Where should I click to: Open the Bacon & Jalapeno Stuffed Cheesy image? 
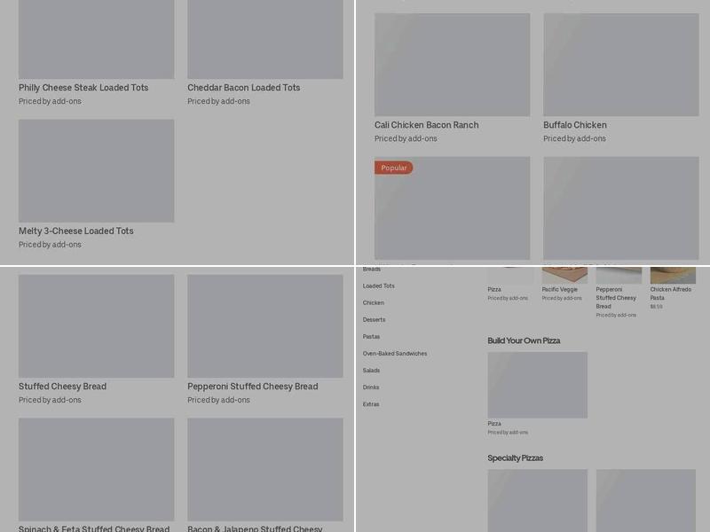click(264, 469)
